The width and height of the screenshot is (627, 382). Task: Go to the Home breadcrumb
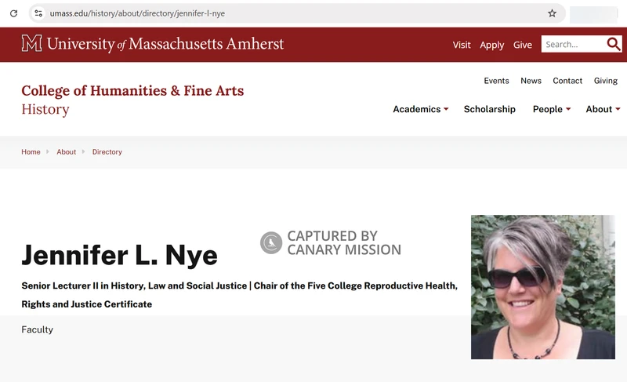31,152
